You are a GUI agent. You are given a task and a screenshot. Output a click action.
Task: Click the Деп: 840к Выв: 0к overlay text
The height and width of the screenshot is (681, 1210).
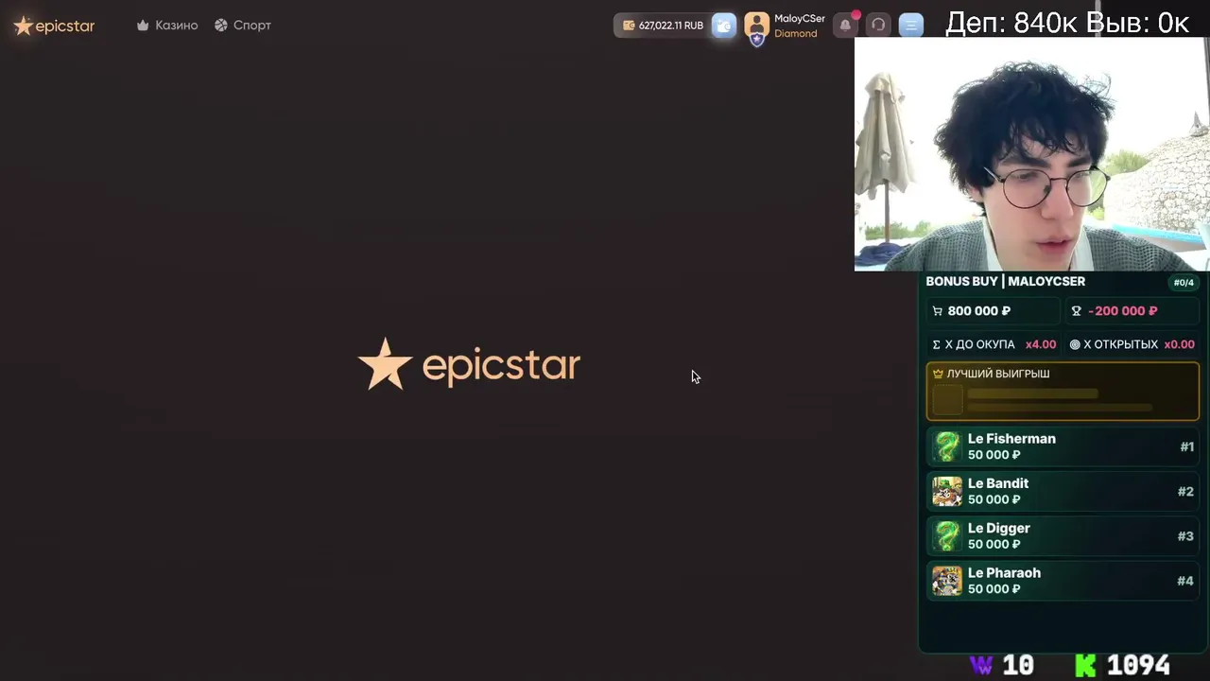tap(1067, 23)
